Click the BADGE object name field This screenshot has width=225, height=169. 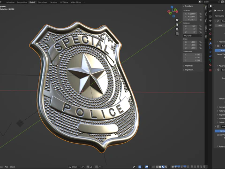(x=221, y=10)
